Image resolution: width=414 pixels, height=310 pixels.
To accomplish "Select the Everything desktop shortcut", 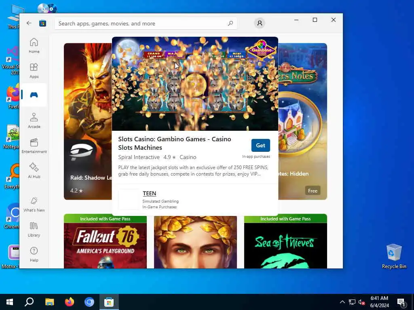I will [x=12, y=177].
